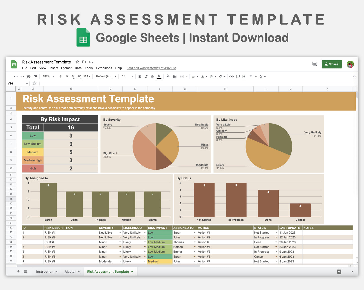Image resolution: width=364 pixels, height=290 pixels.
Task: Toggle bold formatting
Action: (x=140, y=76)
